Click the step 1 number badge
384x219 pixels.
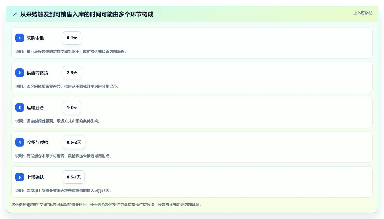pyautogui.click(x=20, y=38)
